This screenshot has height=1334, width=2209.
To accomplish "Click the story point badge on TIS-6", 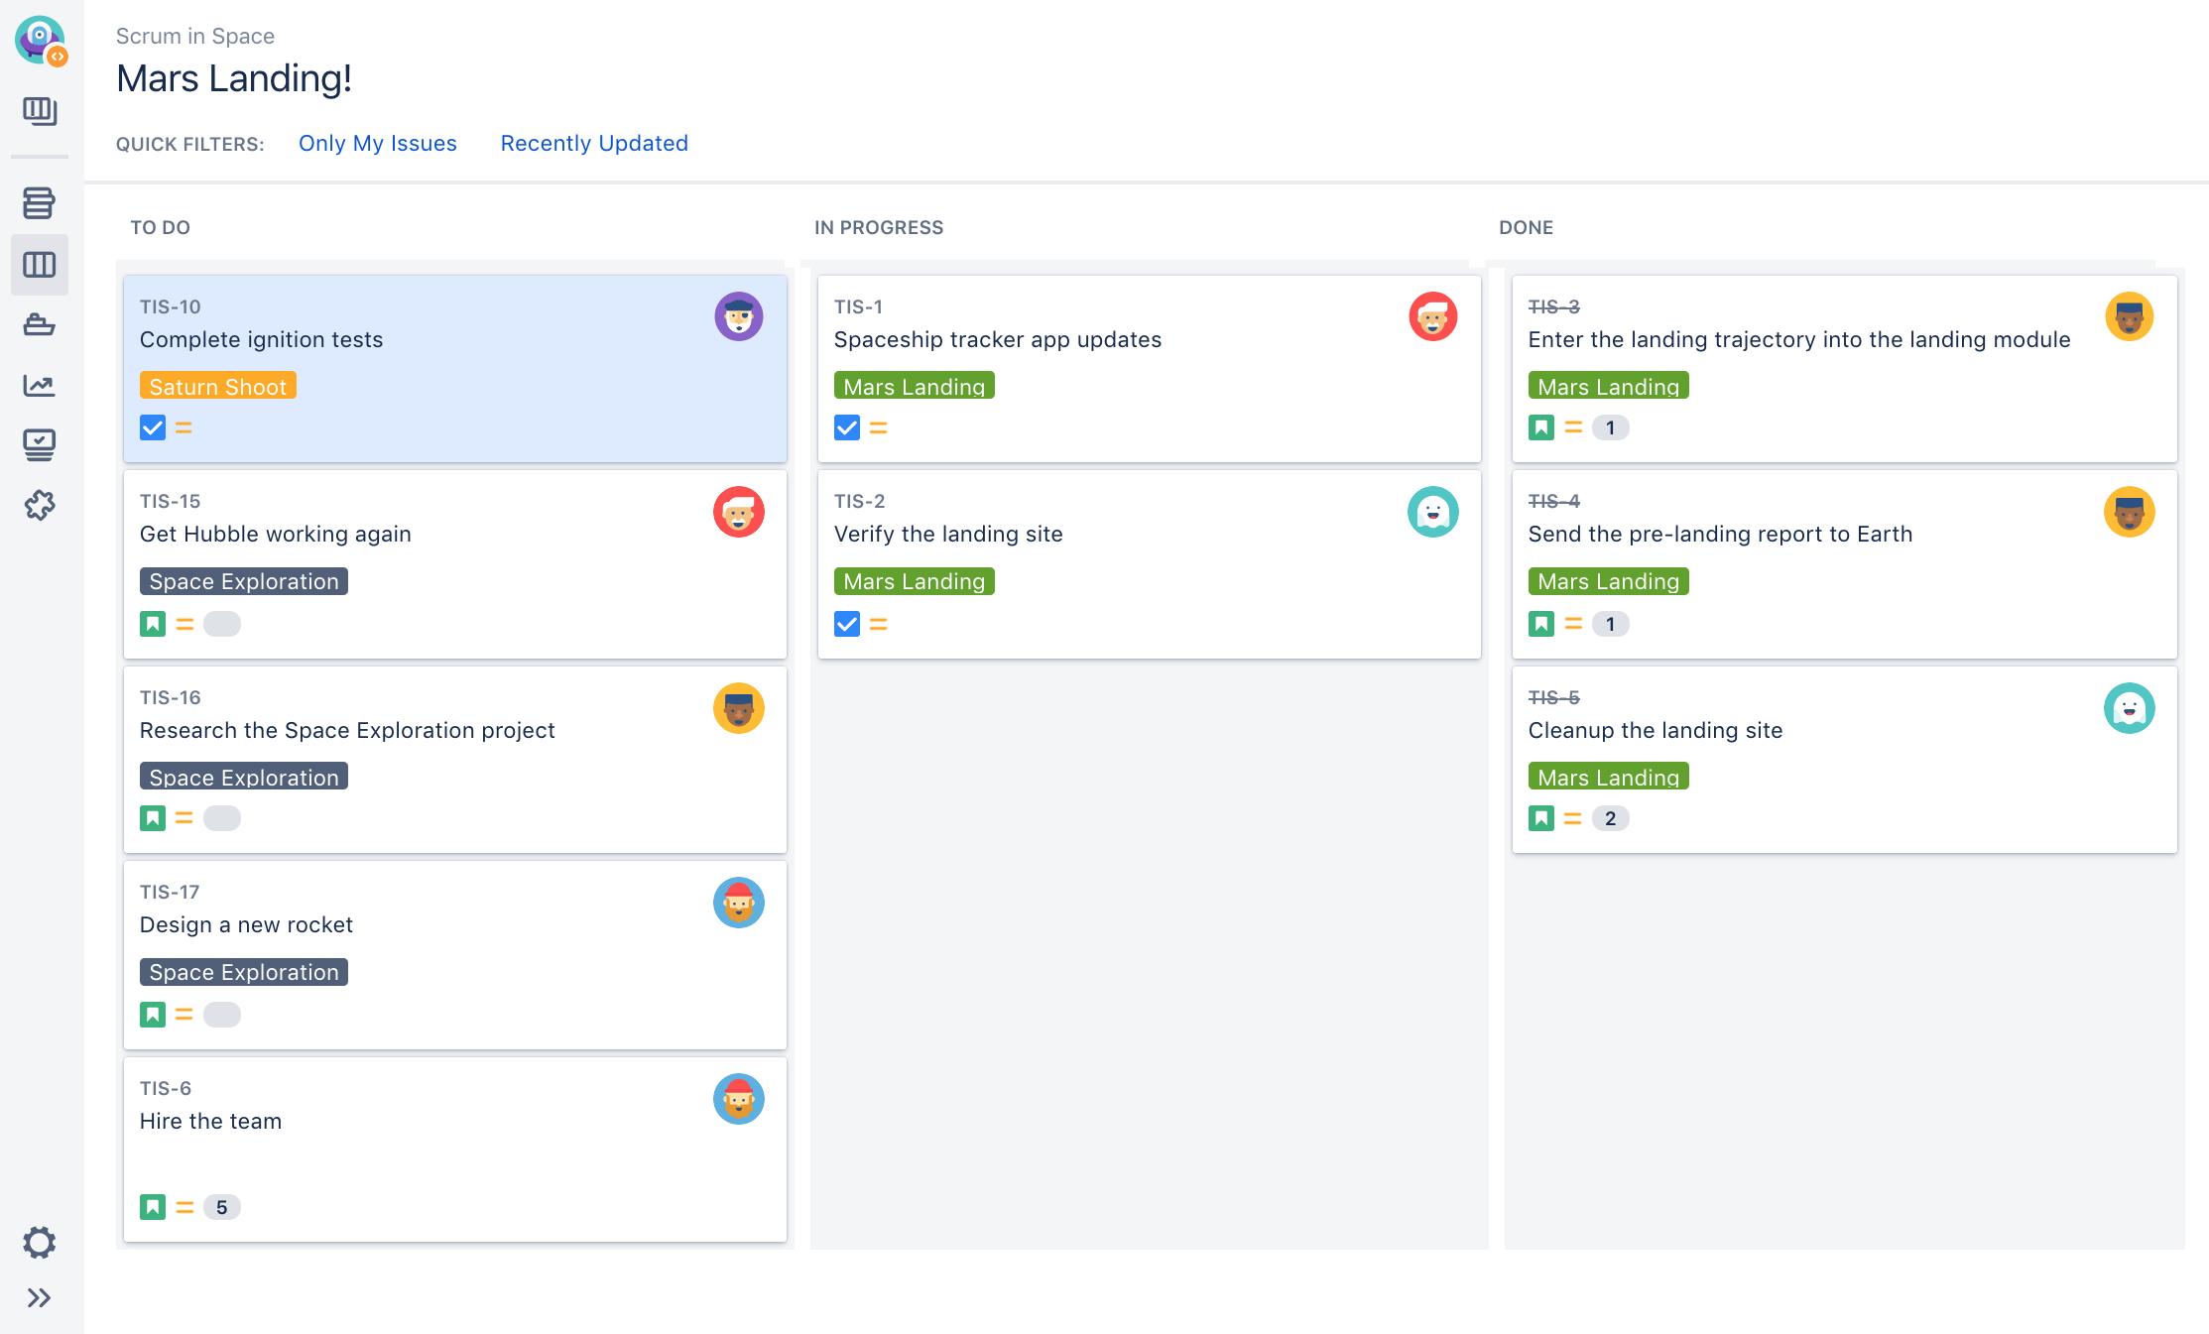I will tap(221, 1206).
